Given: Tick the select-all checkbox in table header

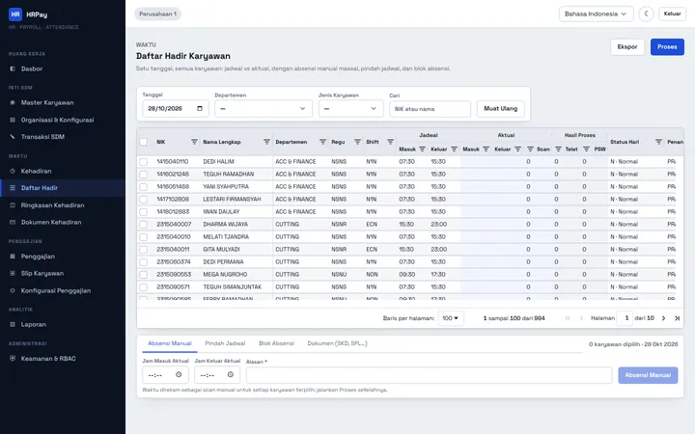Looking at the screenshot, I should [143, 142].
